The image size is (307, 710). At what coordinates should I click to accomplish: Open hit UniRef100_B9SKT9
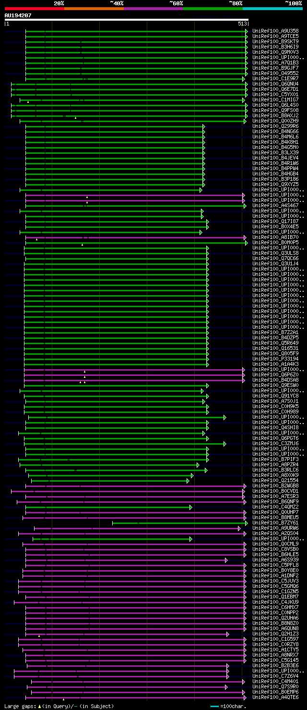point(275,41)
